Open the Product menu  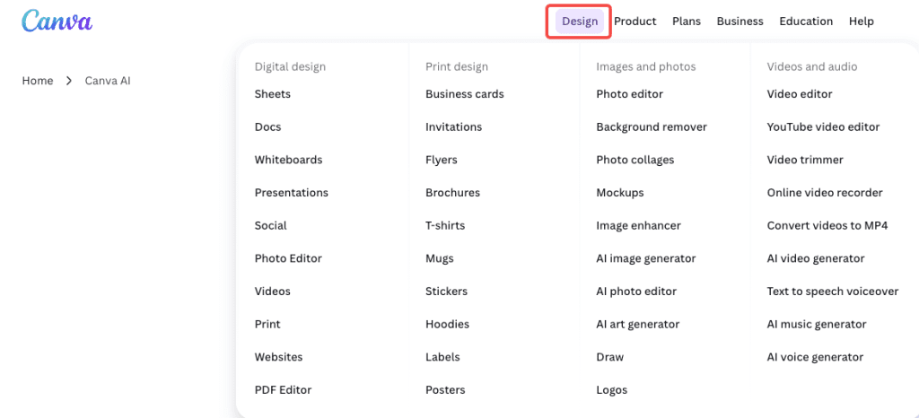pyautogui.click(x=635, y=22)
